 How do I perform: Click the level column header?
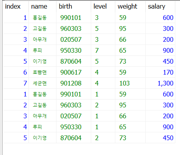tap(103, 6)
